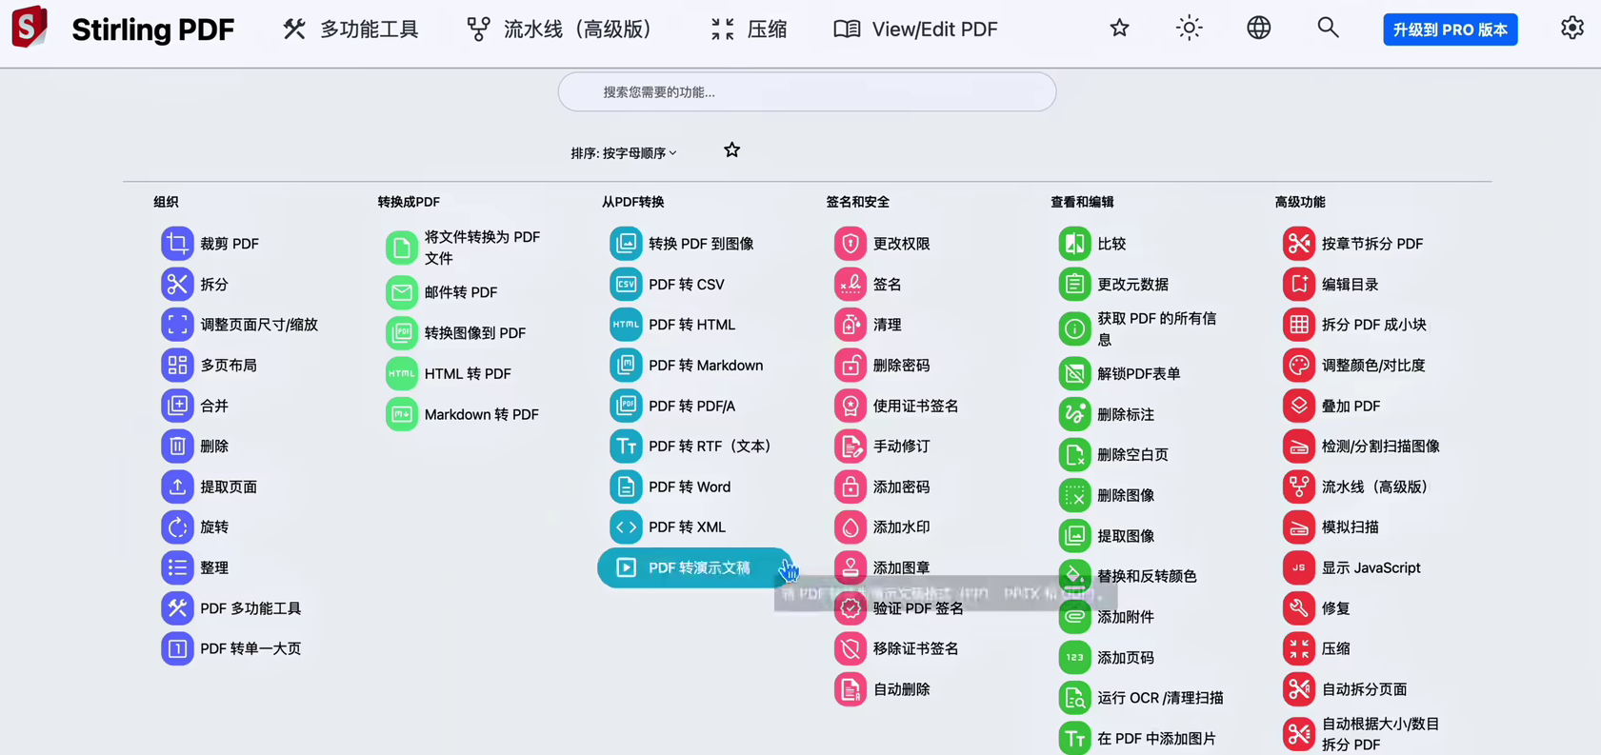
Task: Click the 拆分 scissors icon
Action: (x=177, y=284)
